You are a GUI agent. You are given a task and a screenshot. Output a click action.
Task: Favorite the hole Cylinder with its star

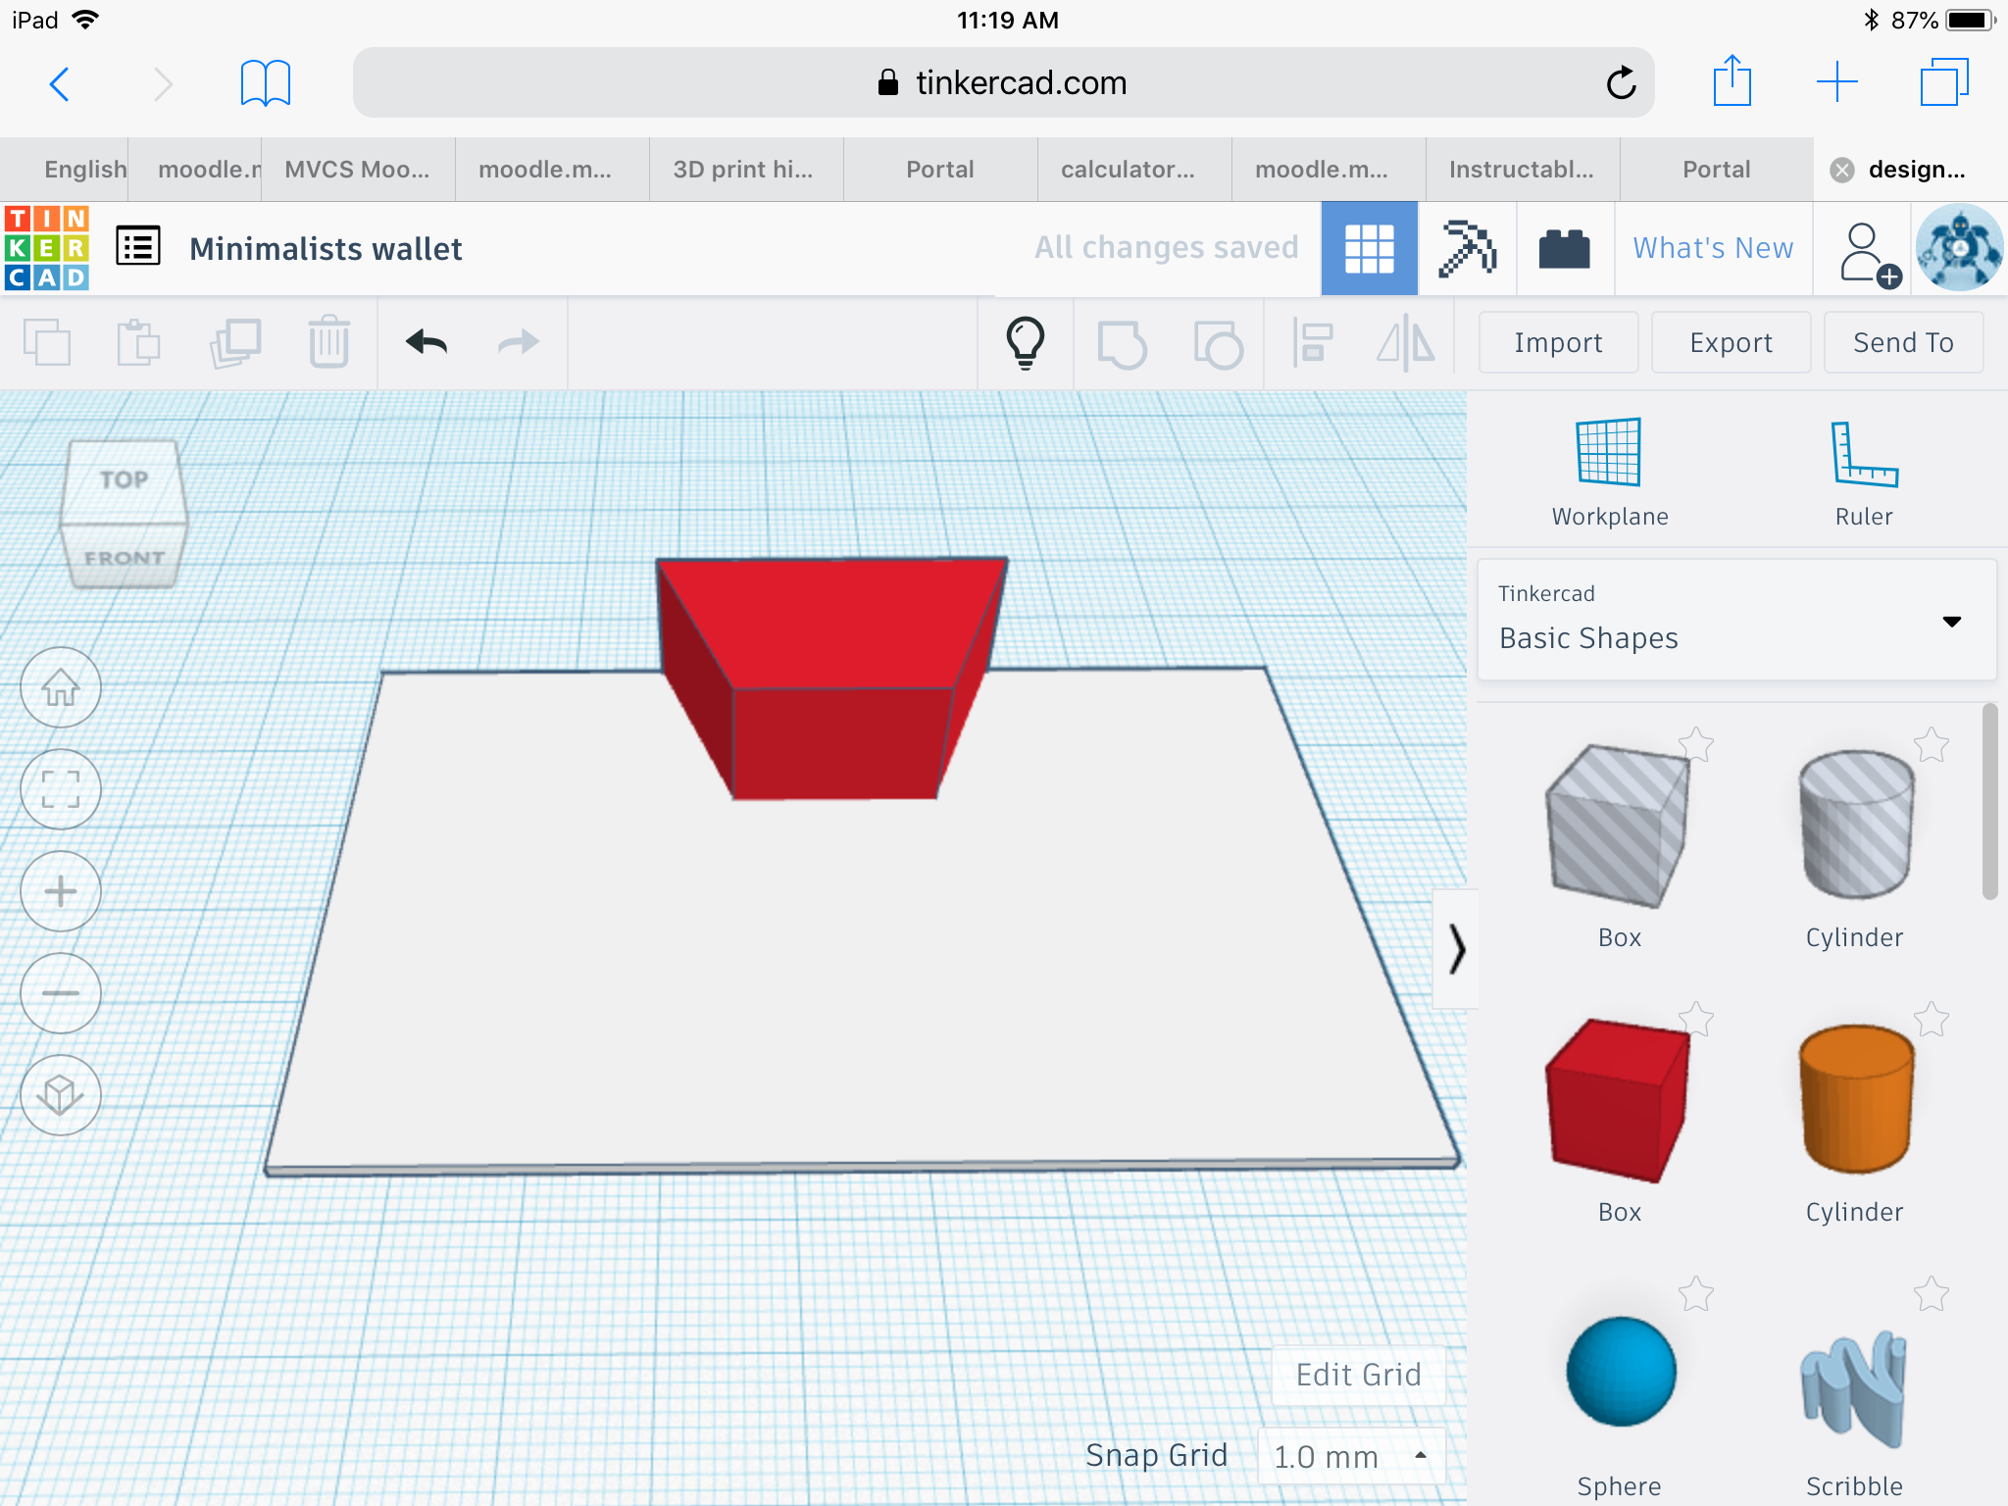point(1932,745)
